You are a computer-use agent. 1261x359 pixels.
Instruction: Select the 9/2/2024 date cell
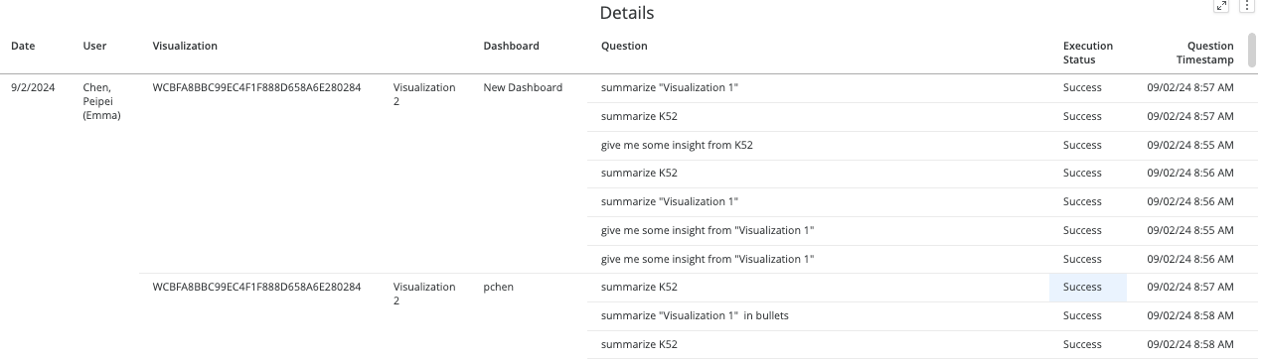click(x=33, y=87)
